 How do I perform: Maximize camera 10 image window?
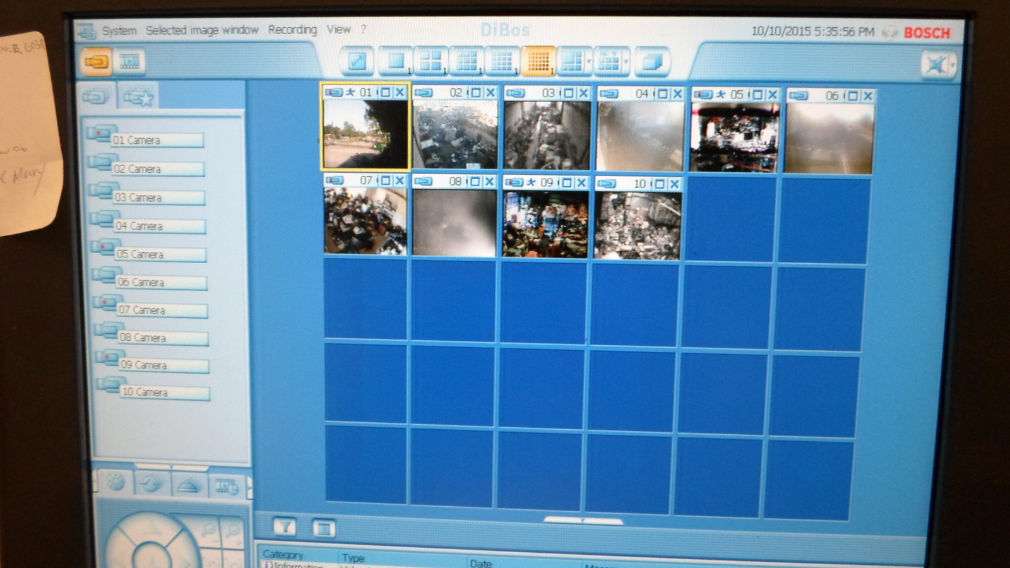coord(660,184)
